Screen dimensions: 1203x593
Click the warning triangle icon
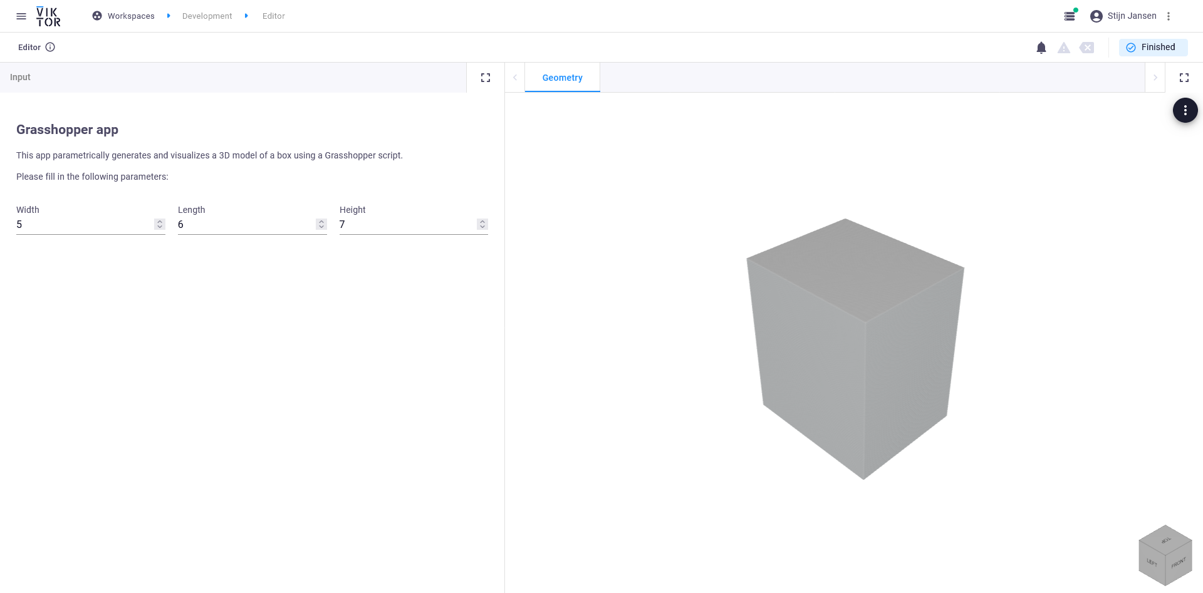1063,48
